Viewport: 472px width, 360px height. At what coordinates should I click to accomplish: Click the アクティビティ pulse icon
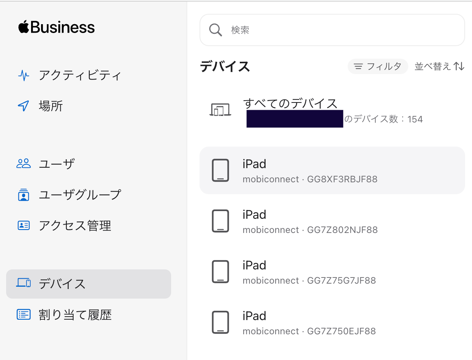pyautogui.click(x=24, y=75)
